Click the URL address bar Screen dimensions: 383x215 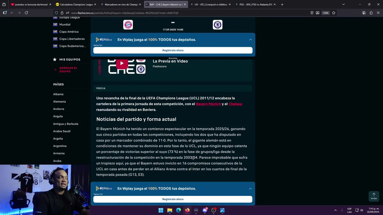(x=189, y=13)
